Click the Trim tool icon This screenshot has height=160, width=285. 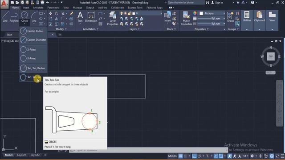coord(63,13)
